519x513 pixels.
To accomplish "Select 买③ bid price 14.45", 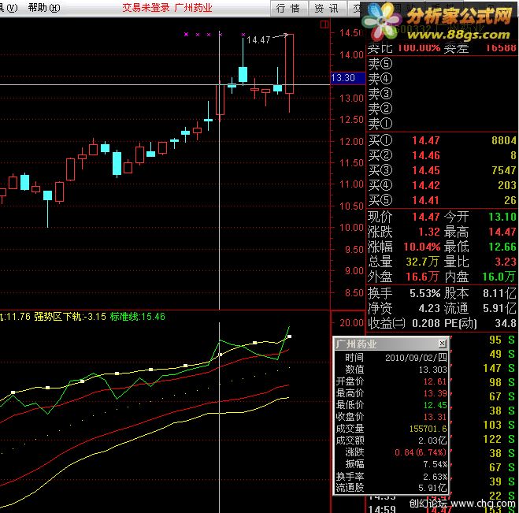I will click(425, 170).
